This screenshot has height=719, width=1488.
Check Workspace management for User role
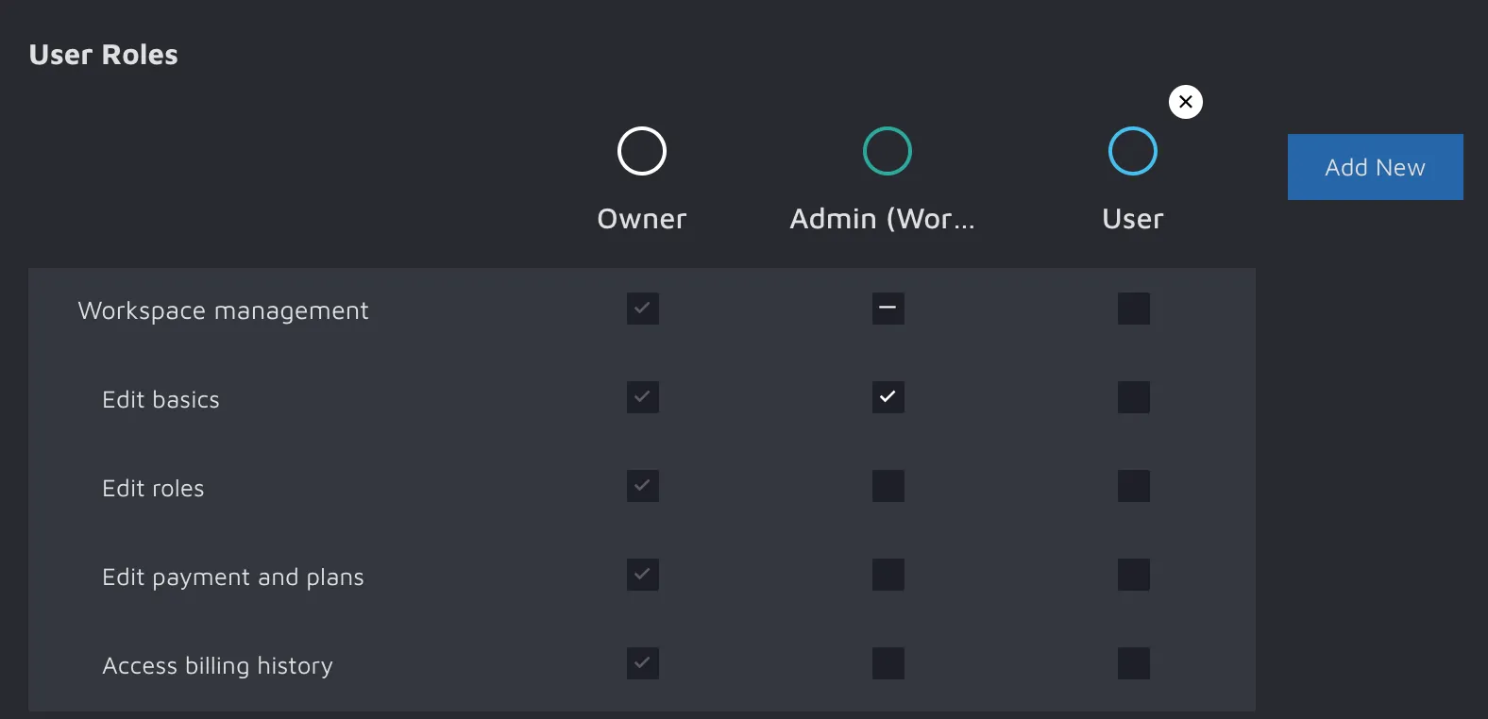point(1133,309)
